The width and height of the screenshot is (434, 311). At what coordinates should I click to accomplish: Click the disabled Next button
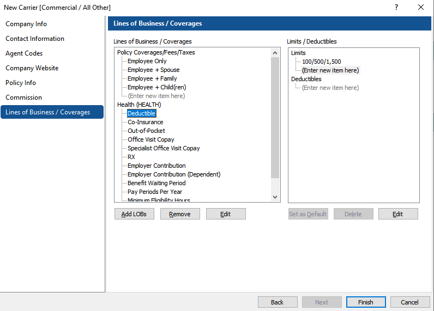322,302
